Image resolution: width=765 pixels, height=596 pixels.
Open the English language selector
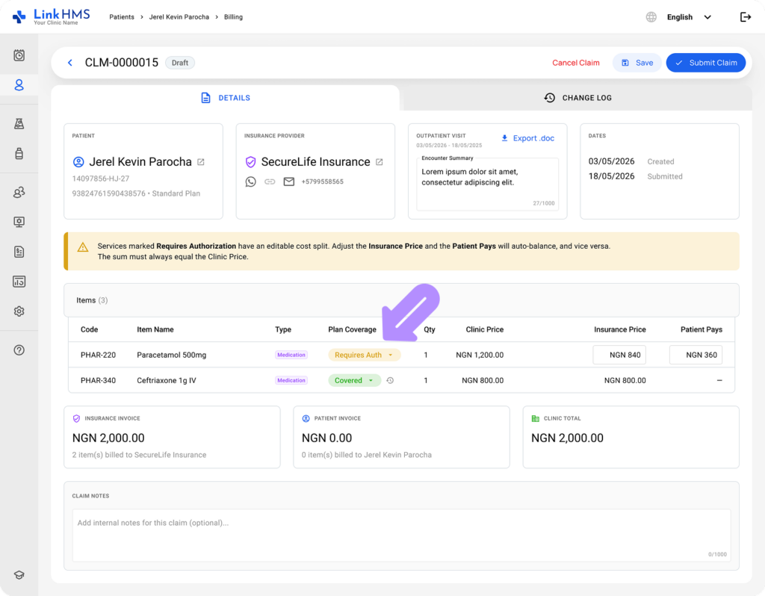(688, 17)
